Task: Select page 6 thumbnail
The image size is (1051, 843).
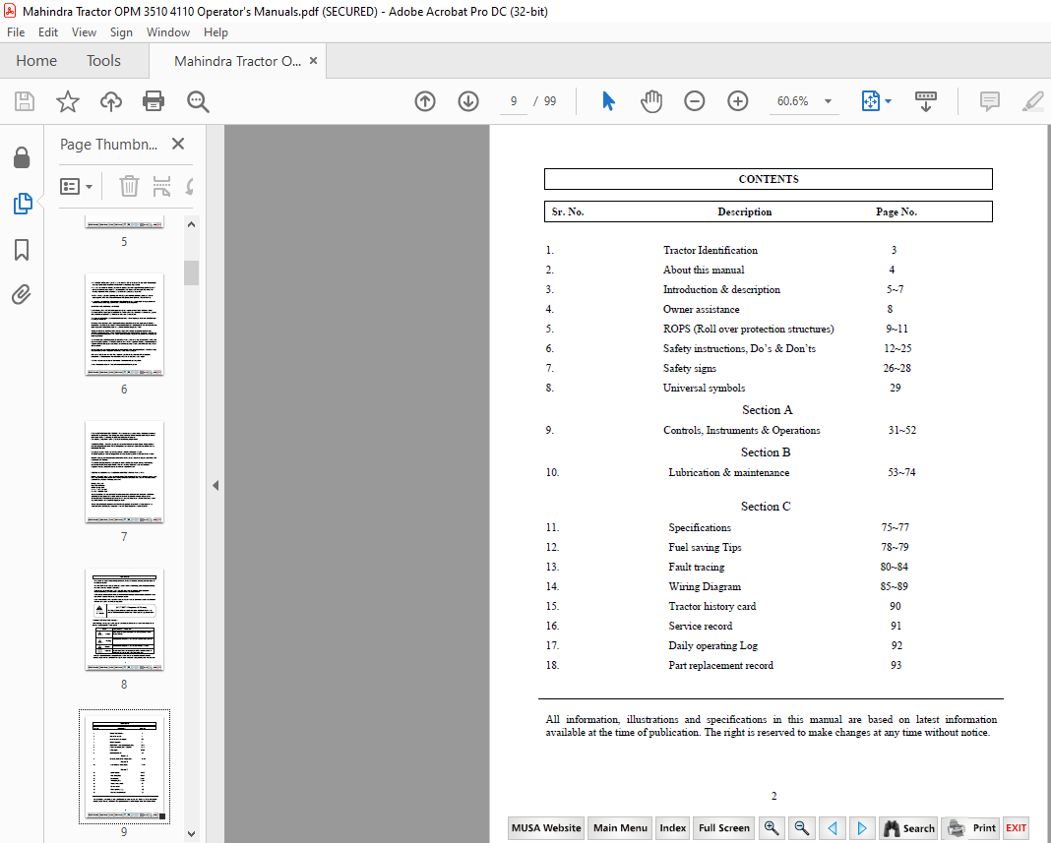Action: [x=124, y=325]
